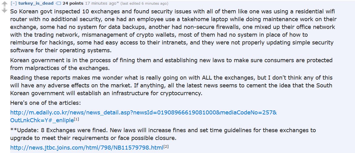Open the m.edaily.co.kr news article link

143,113
